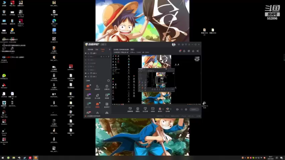Edit the category field below the stream title
This screenshot has width=285, height=160.
[x=121, y=52]
